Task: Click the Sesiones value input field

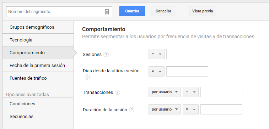Action: pos(187,54)
